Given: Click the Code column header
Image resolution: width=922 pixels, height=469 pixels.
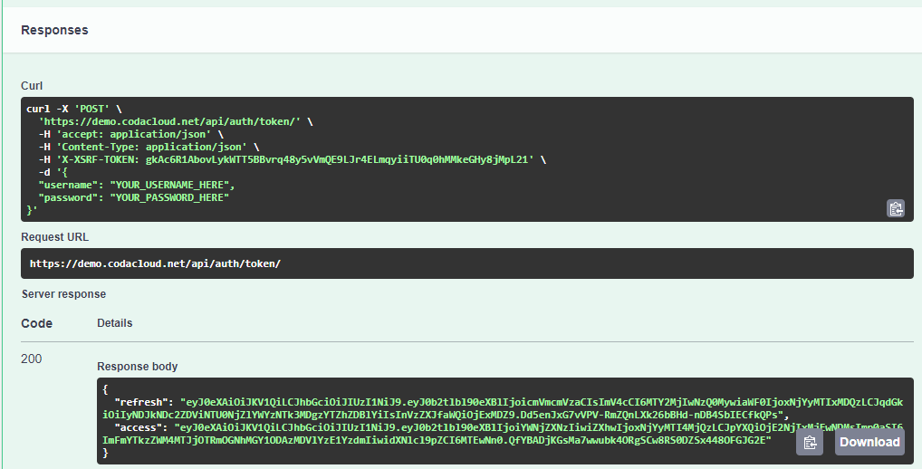Looking at the screenshot, I should (36, 323).
